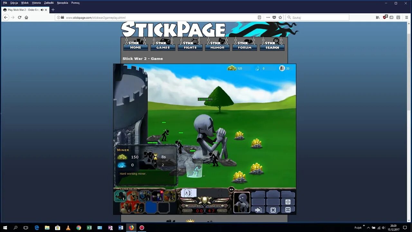Click the fast-forward game speed button

(231, 189)
